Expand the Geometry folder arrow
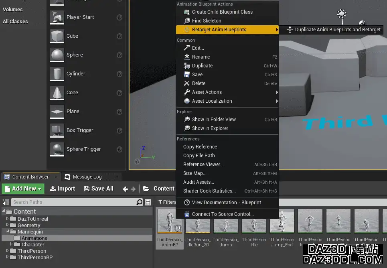 coord(7,225)
